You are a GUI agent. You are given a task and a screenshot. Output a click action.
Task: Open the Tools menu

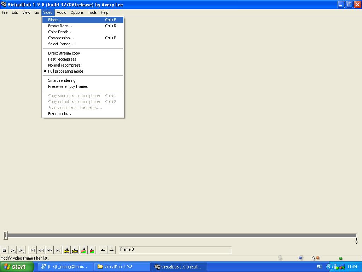point(92,12)
